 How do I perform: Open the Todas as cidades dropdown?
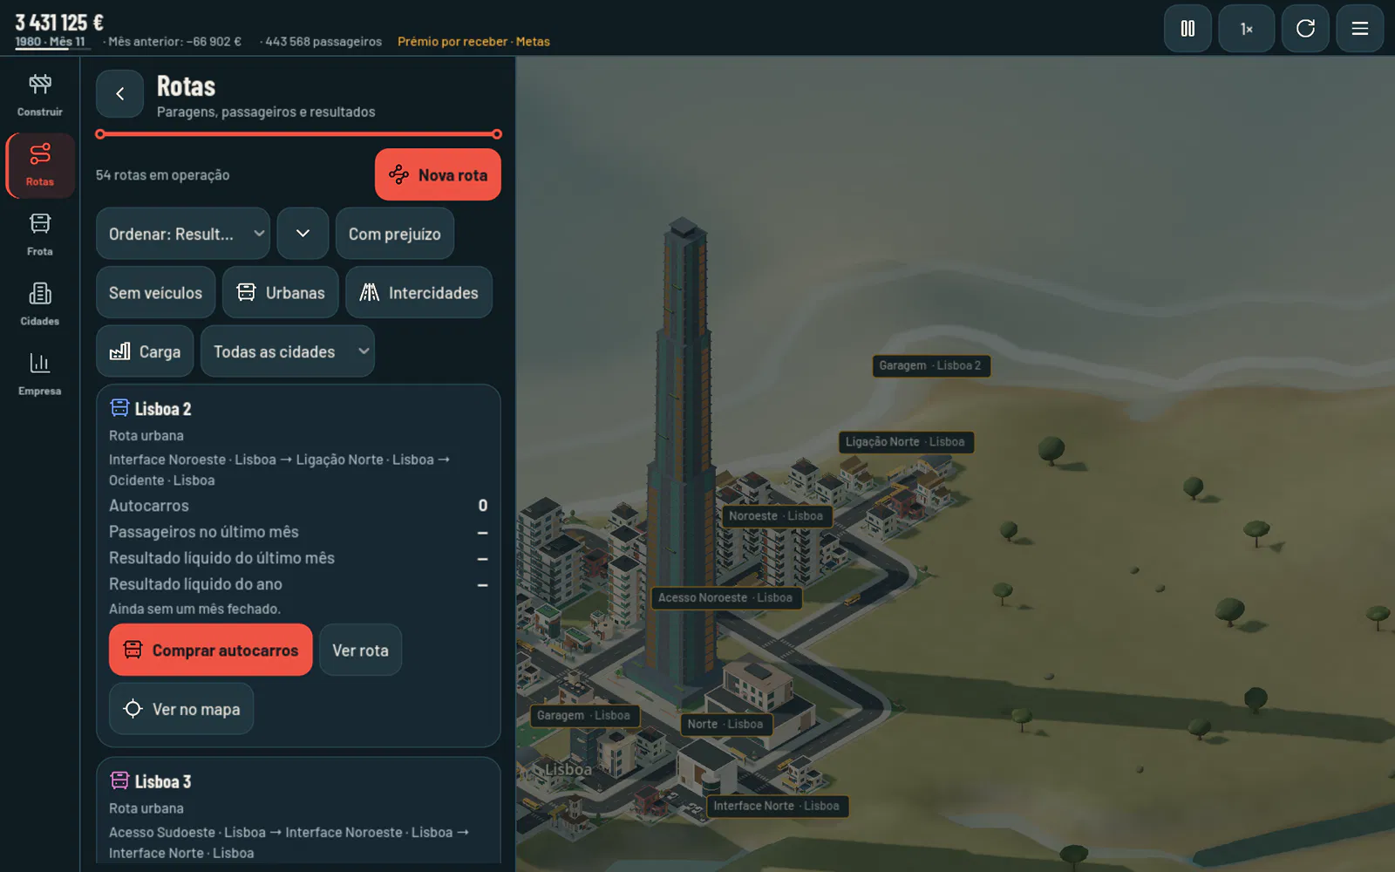coord(288,351)
